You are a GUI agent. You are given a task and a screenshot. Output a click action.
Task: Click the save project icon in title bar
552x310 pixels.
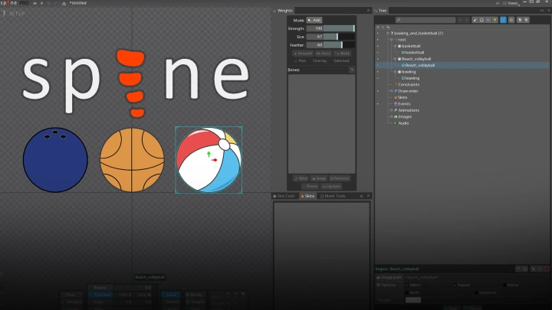(x=41, y=3)
